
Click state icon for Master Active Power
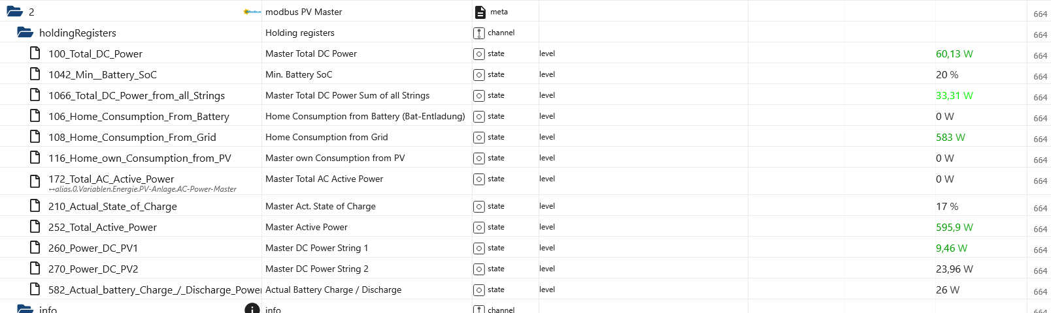tap(479, 227)
